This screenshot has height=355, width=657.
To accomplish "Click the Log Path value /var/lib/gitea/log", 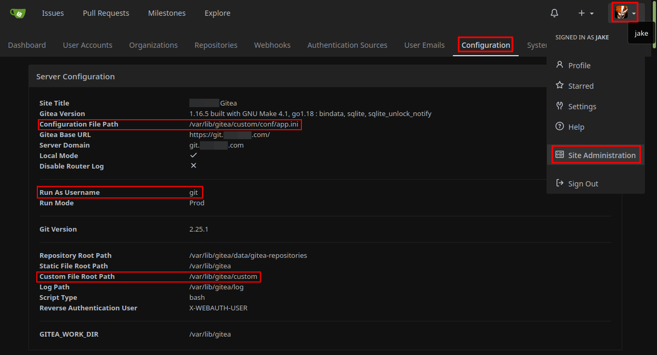I will 217,287.
